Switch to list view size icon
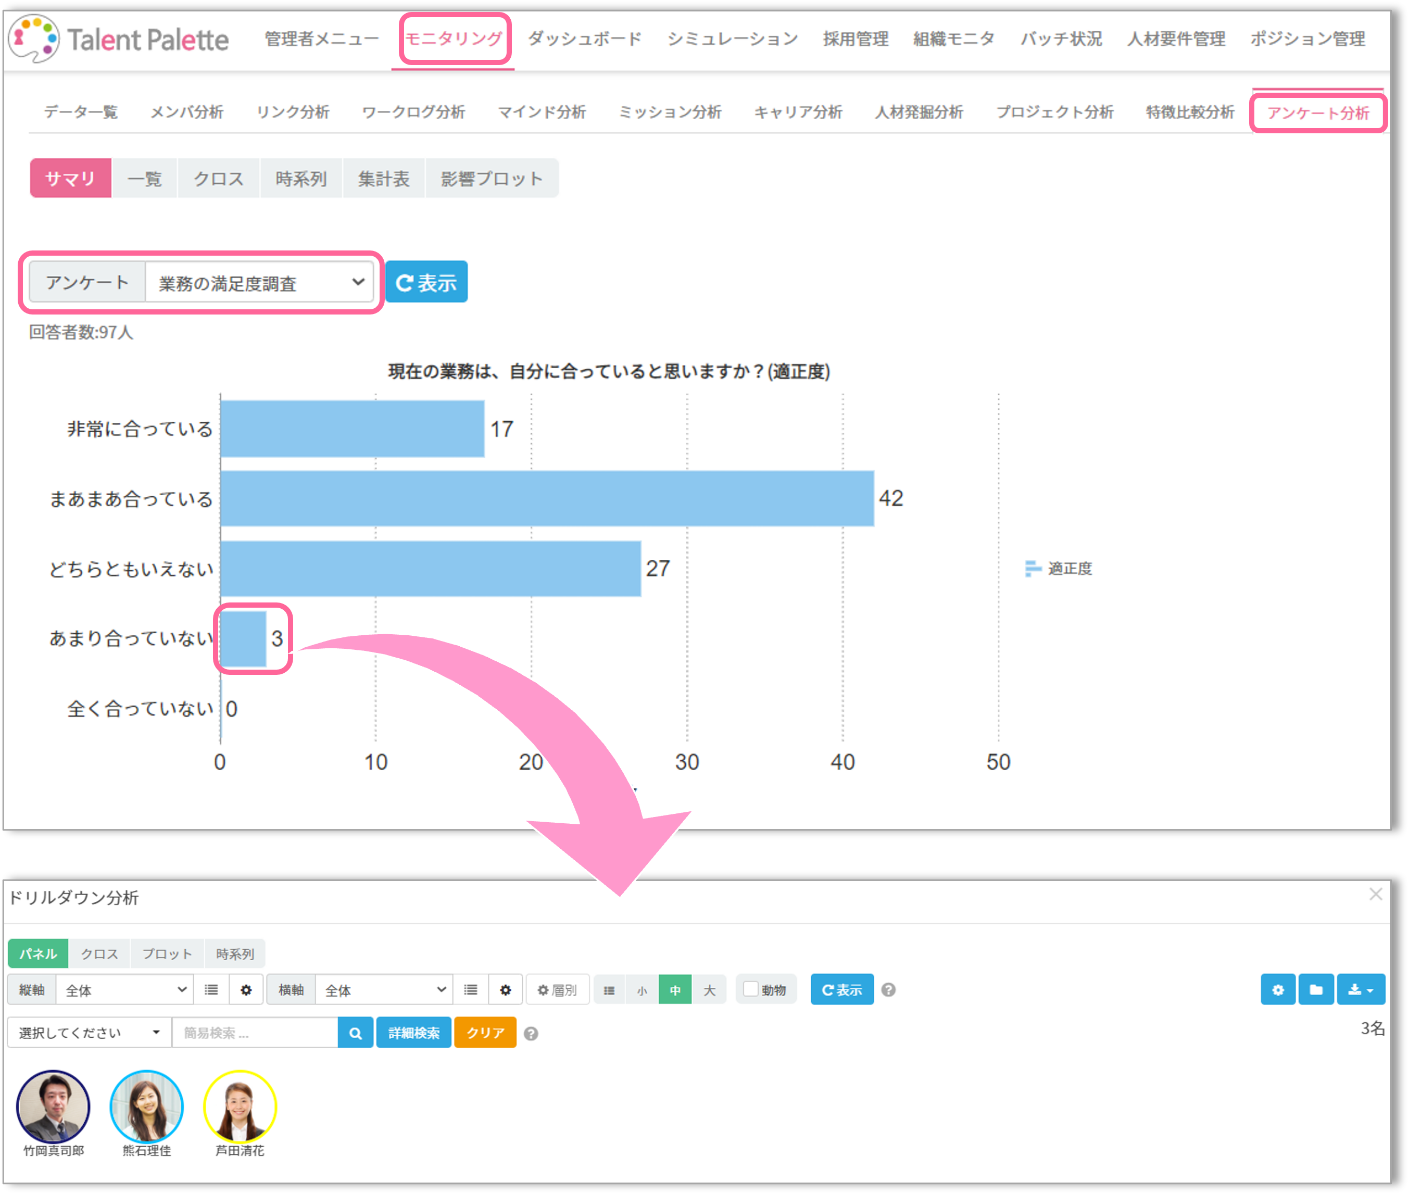This screenshot has width=1409, height=1194. (x=609, y=990)
